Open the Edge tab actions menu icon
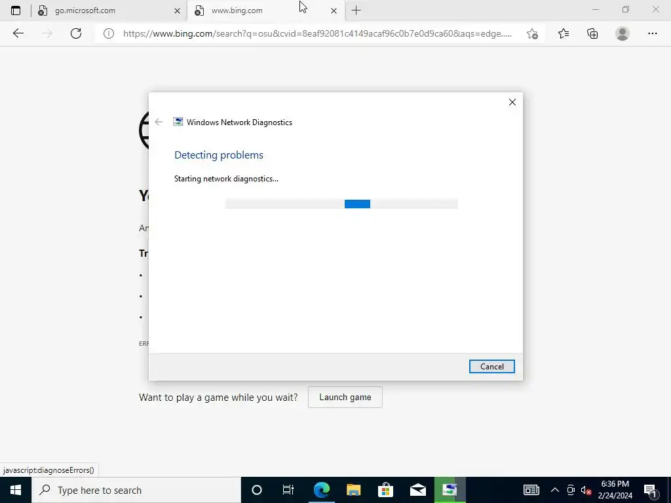This screenshot has width=671, height=503. (x=16, y=10)
